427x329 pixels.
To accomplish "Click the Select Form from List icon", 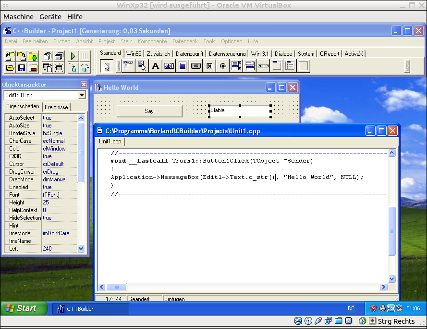I will pos(59,56).
